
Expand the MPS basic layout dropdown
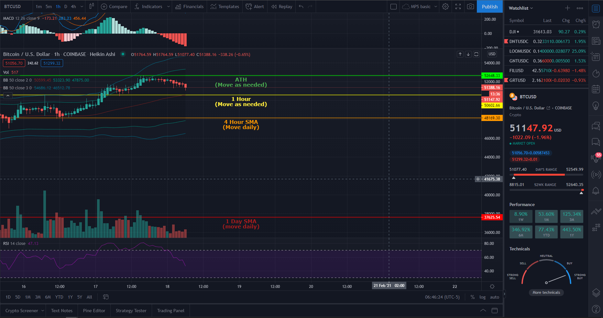tap(436, 6)
